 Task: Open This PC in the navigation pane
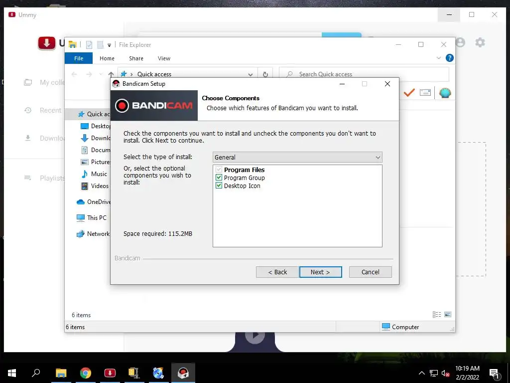pos(92,217)
